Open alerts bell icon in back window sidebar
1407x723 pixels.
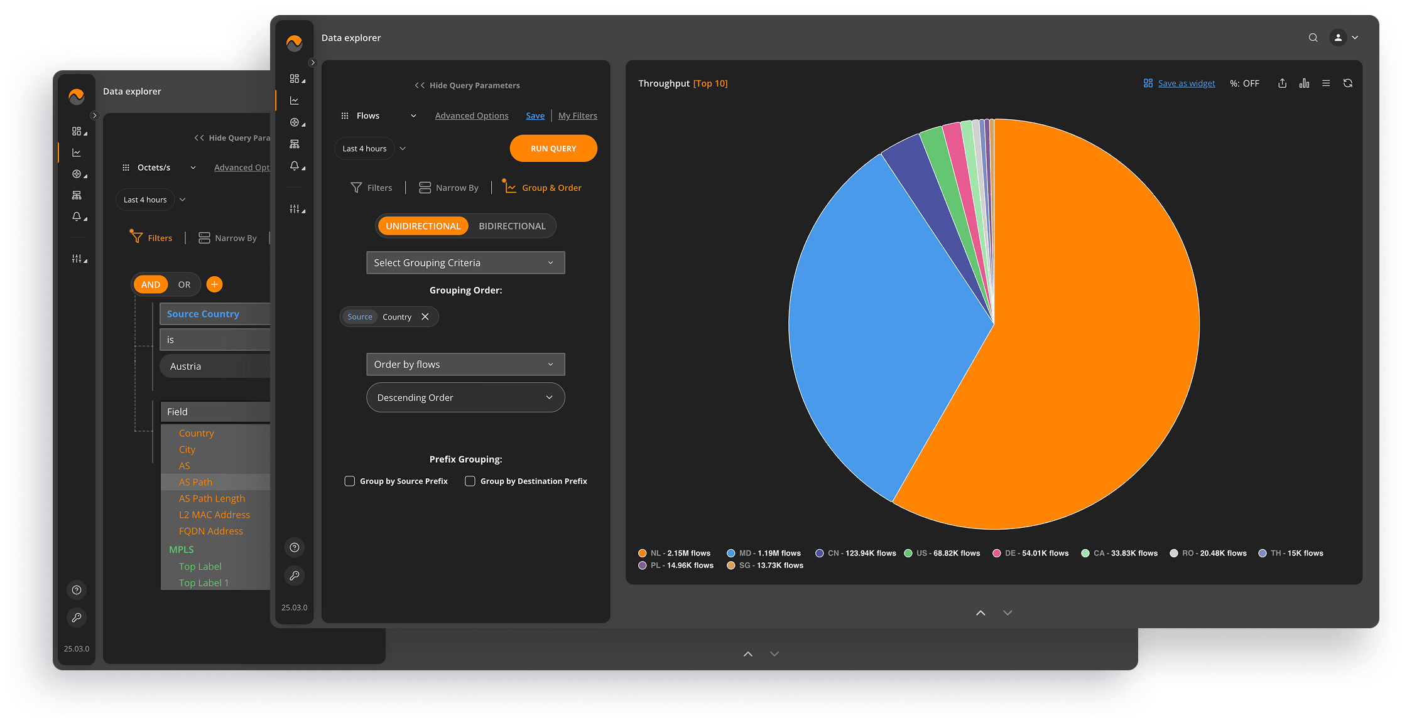click(x=77, y=217)
